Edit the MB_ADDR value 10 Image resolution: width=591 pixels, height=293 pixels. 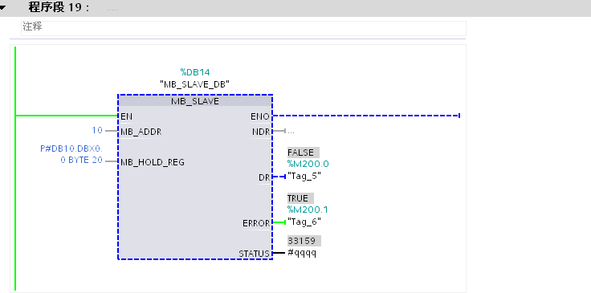[97, 130]
